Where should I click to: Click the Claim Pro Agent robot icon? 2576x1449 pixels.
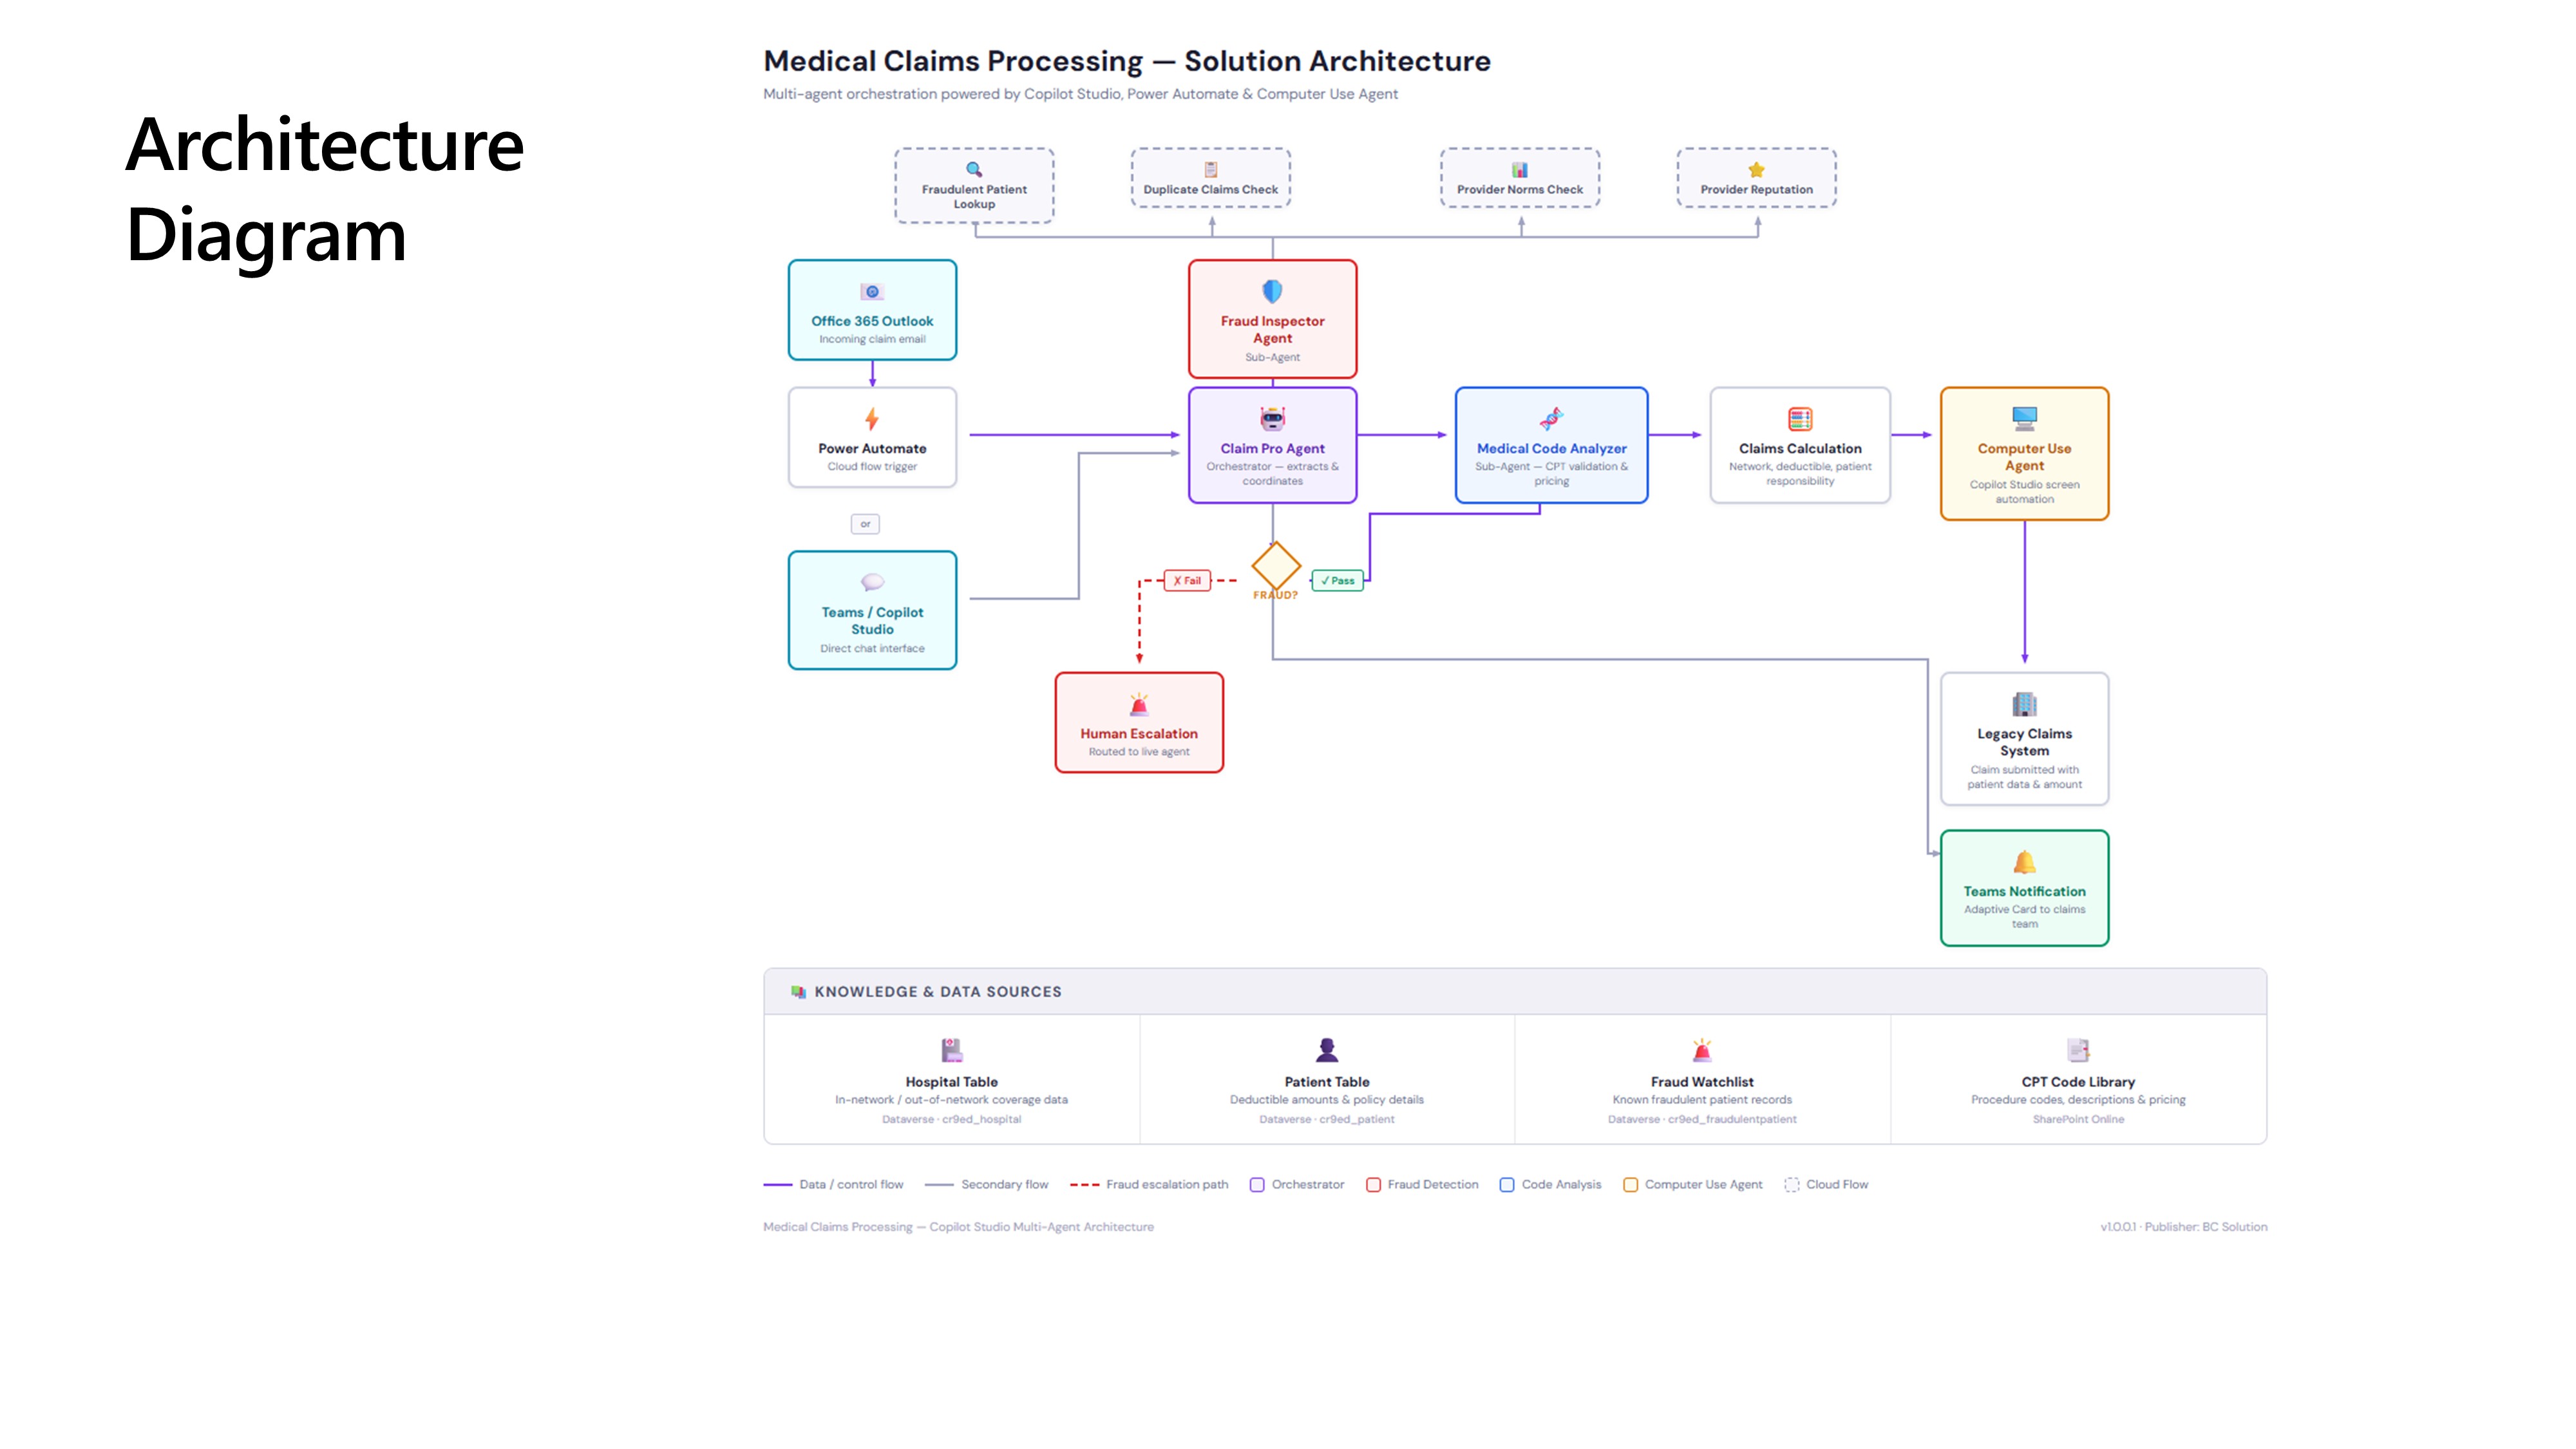click(x=1272, y=419)
